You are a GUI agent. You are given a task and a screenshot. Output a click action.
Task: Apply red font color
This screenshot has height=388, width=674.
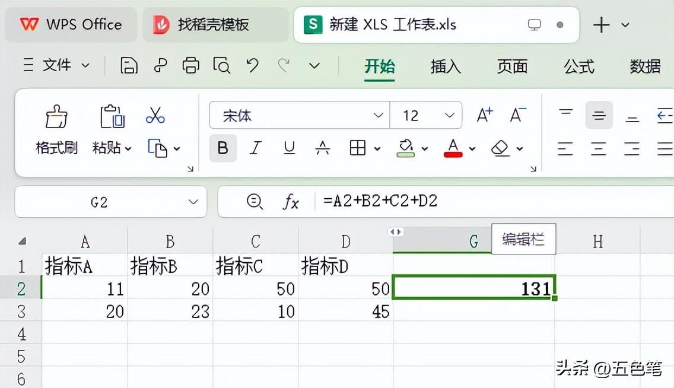tap(453, 148)
